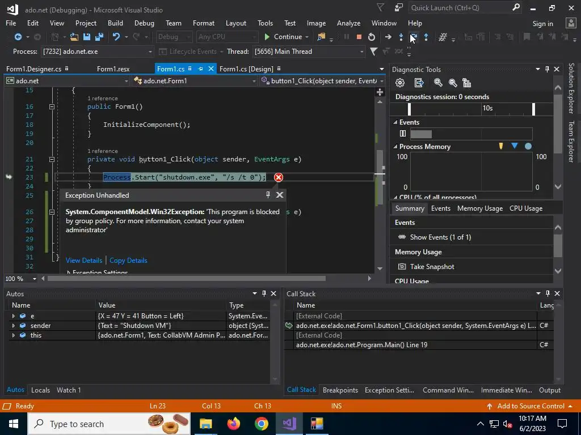This screenshot has height=435, width=581.
Task: Open the Analyze menu
Action: coord(349,23)
